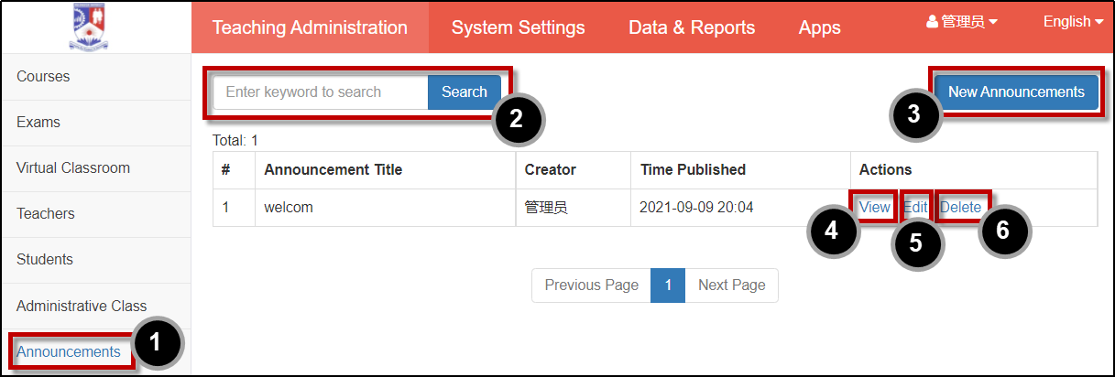
Task: Open the Data & Reports tab
Action: coord(692,27)
